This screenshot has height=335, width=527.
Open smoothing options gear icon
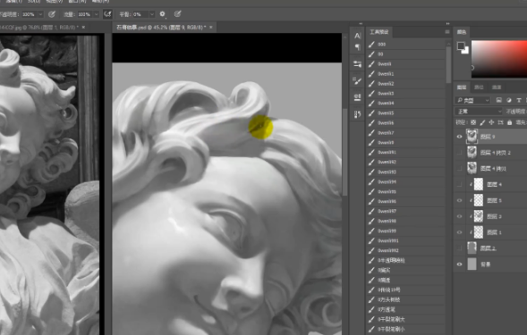click(162, 14)
